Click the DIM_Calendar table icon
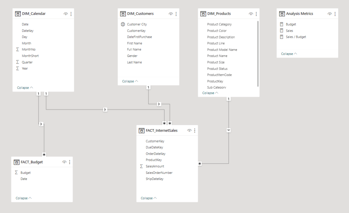Viewport: 349px width, 213px height. point(18,14)
